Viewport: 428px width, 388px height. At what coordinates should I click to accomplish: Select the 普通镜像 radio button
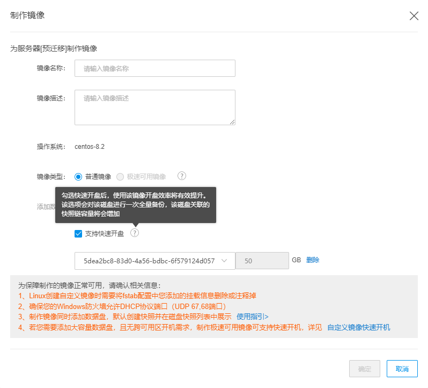click(78, 177)
